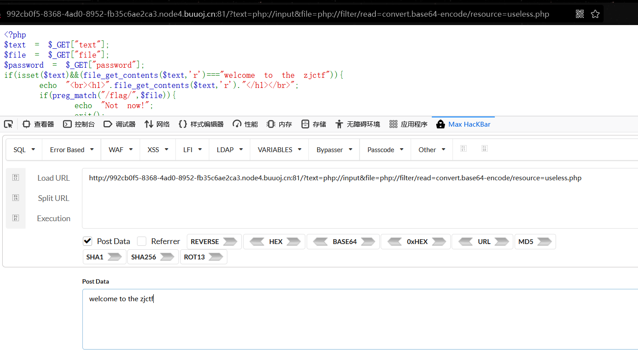Focus the HackBar URL text area
Viewport: 638px width, 350px height.
[x=360, y=198]
